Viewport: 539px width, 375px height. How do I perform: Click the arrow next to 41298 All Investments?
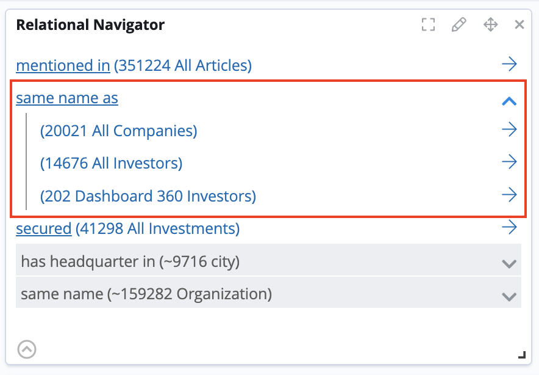(x=510, y=227)
